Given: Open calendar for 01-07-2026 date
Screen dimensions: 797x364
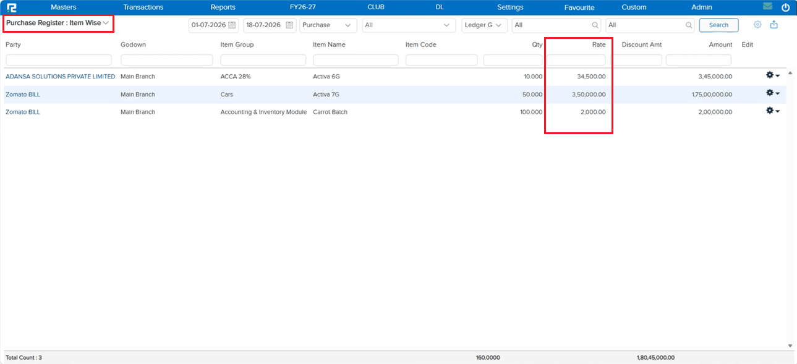Looking at the screenshot, I should pyautogui.click(x=232, y=25).
